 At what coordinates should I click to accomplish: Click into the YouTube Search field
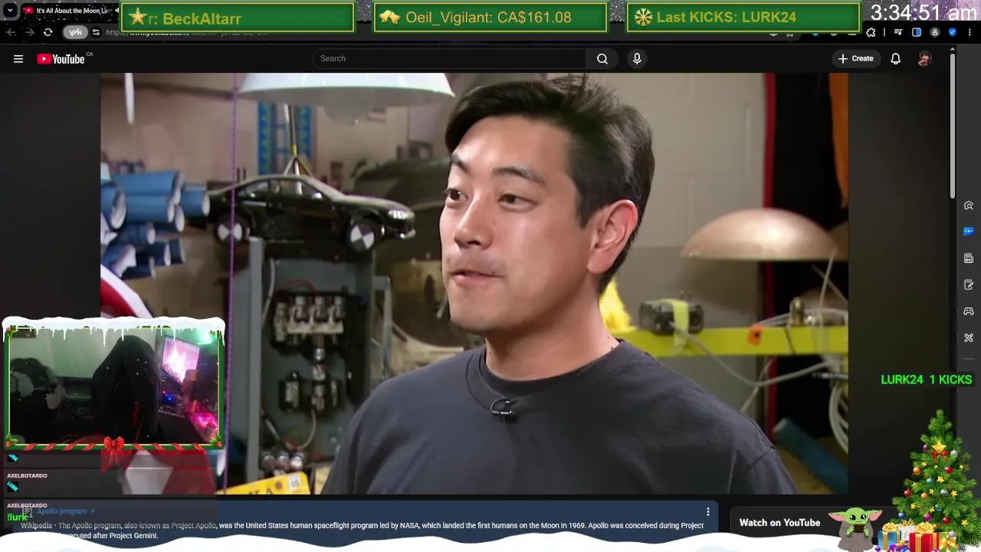click(x=451, y=58)
